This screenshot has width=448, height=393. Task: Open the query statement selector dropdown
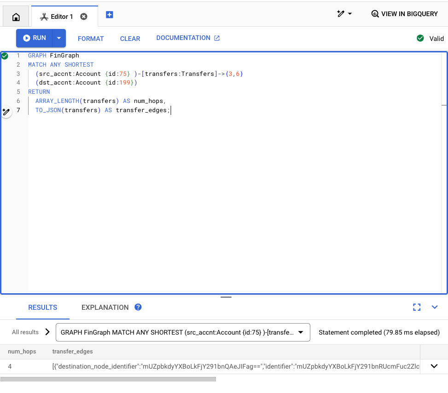[x=182, y=332]
